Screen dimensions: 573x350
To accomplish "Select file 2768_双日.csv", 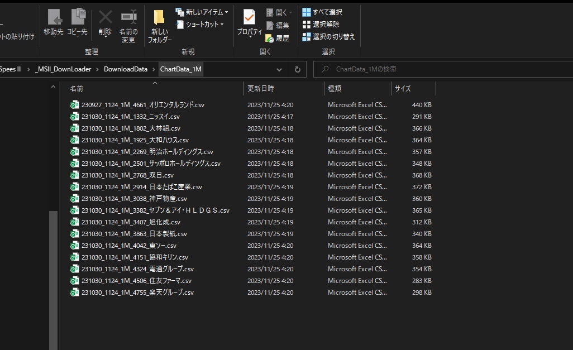I will [x=127, y=175].
